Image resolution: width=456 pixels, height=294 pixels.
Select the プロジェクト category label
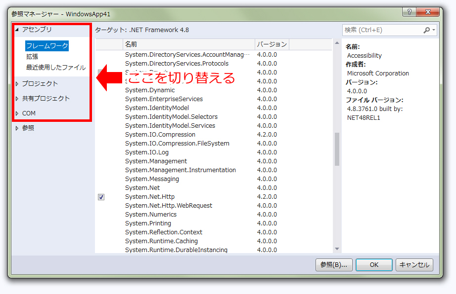(x=40, y=83)
